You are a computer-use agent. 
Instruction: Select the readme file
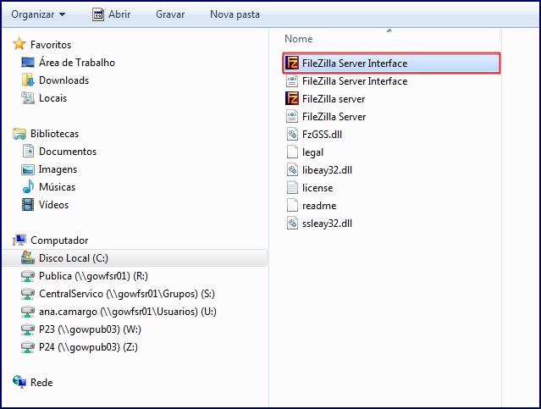click(x=319, y=206)
